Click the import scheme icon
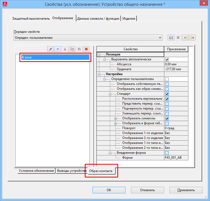 tap(186, 38)
